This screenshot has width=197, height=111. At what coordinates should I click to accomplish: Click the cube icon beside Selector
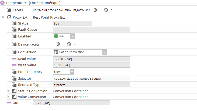14,78
